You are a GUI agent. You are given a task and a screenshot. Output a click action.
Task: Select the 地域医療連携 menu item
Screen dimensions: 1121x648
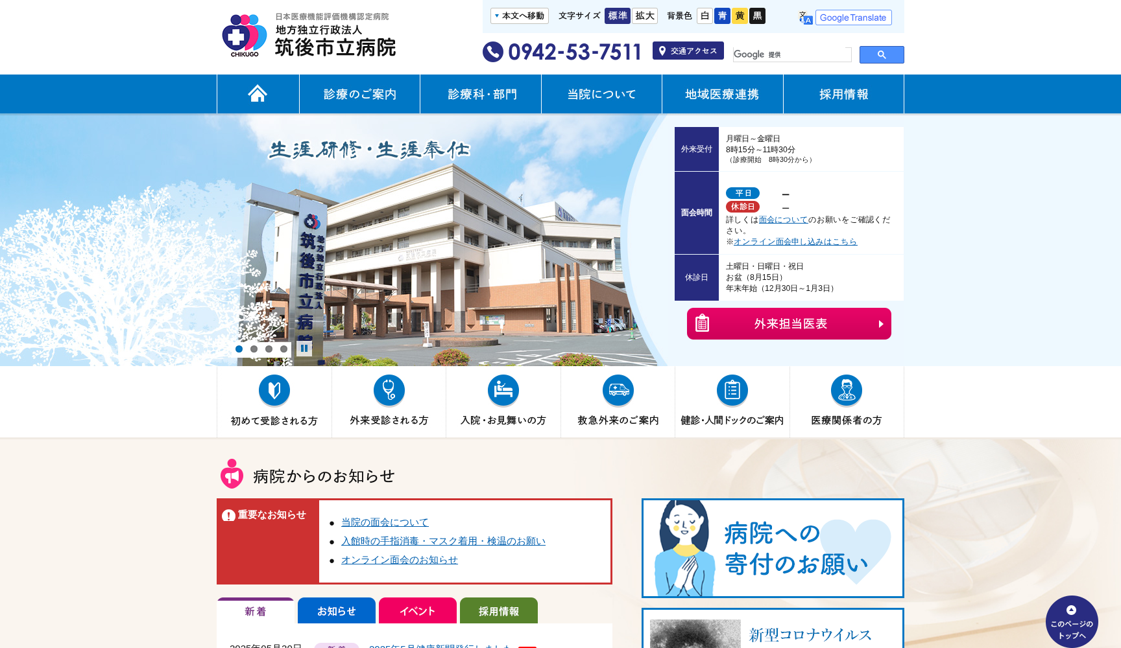[x=722, y=93]
